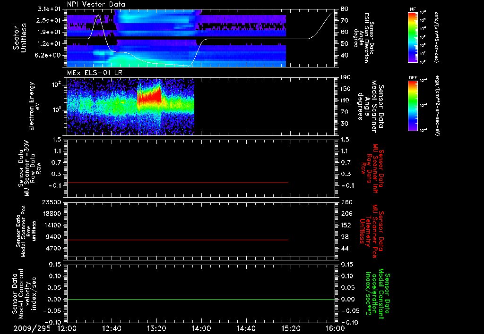The width and height of the screenshot is (484, 334).
Task: Click the red "MU Scanner Pos Telemetry" axis title
Action: pyautogui.click(x=372, y=231)
